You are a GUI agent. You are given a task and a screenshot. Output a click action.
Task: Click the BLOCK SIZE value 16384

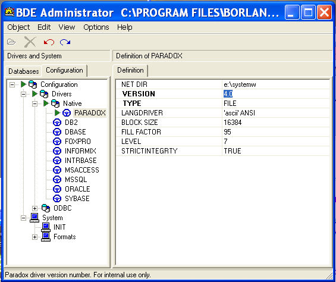coord(233,123)
